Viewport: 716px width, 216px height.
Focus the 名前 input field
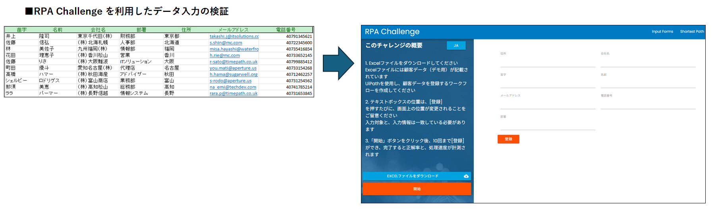click(648, 83)
